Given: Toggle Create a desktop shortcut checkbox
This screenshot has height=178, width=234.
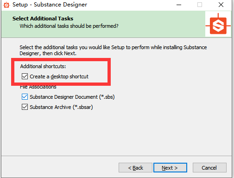Looking at the screenshot, I should tap(25, 76).
